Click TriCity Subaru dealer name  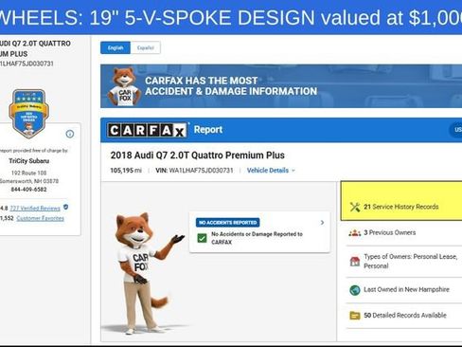(28, 161)
